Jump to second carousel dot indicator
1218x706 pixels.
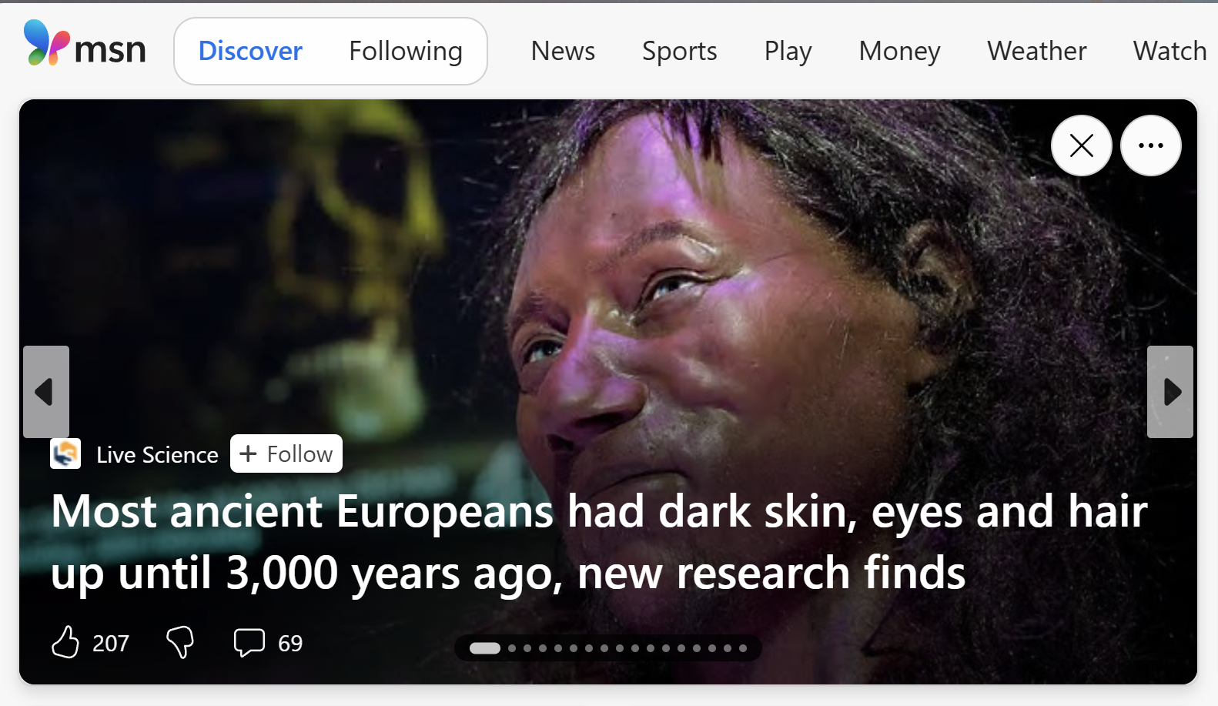[x=512, y=648]
